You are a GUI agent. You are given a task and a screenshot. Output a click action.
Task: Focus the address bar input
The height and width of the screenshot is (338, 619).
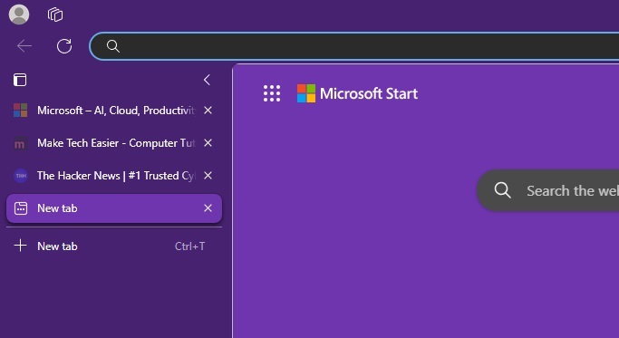click(x=355, y=46)
